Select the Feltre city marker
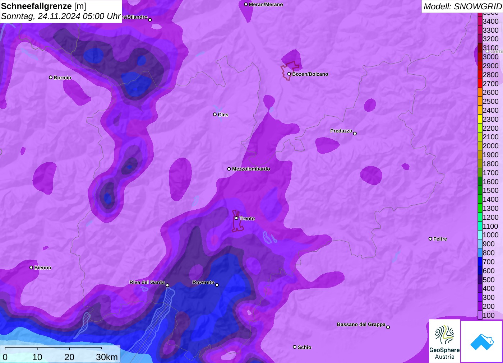 pos(430,239)
